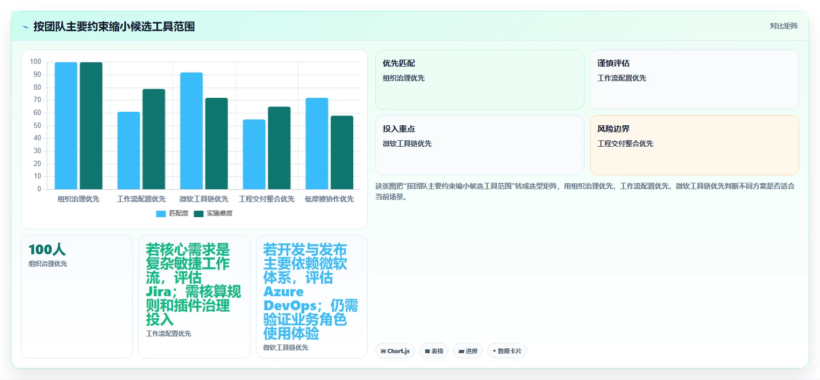Click the 组织治理优先 x-axis label
The height and width of the screenshot is (380, 820).
pyautogui.click(x=79, y=199)
